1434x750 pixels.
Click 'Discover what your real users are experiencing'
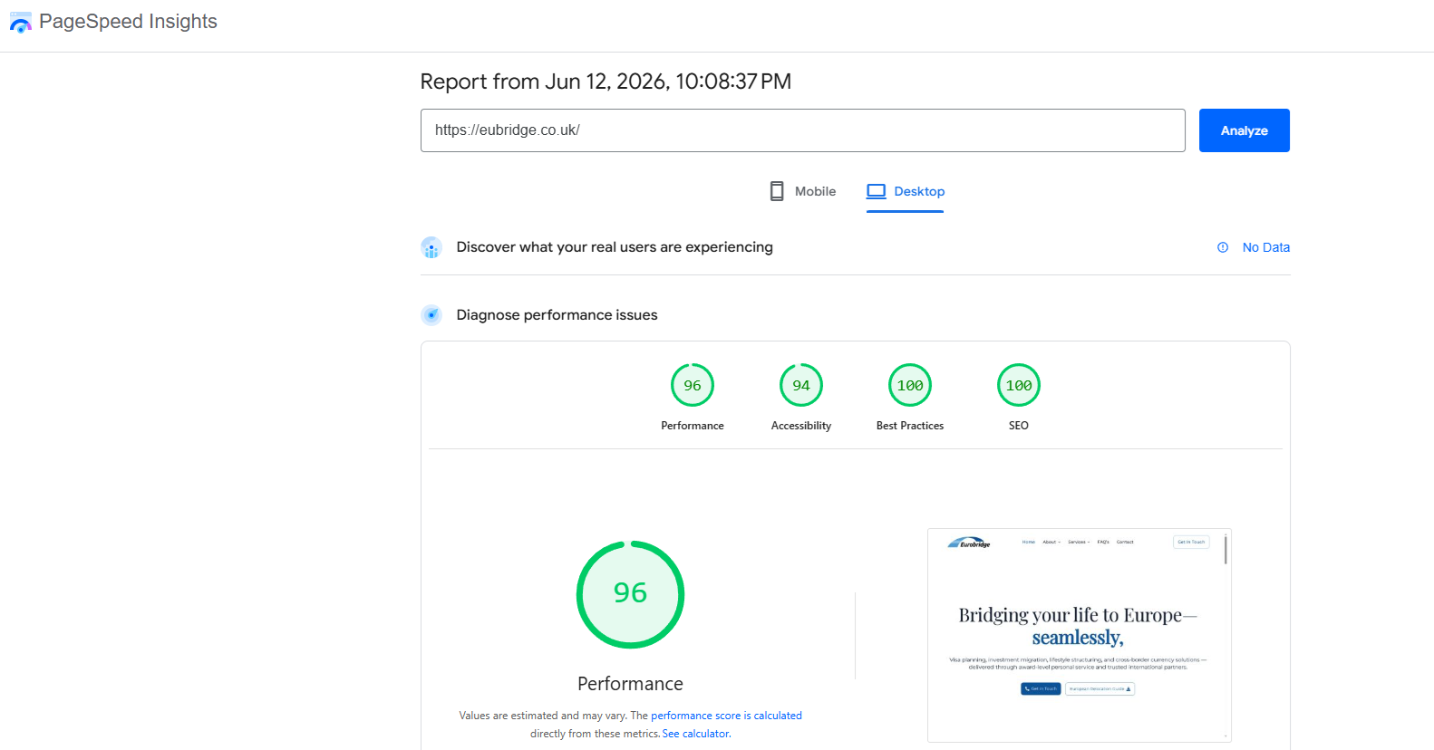click(x=615, y=247)
